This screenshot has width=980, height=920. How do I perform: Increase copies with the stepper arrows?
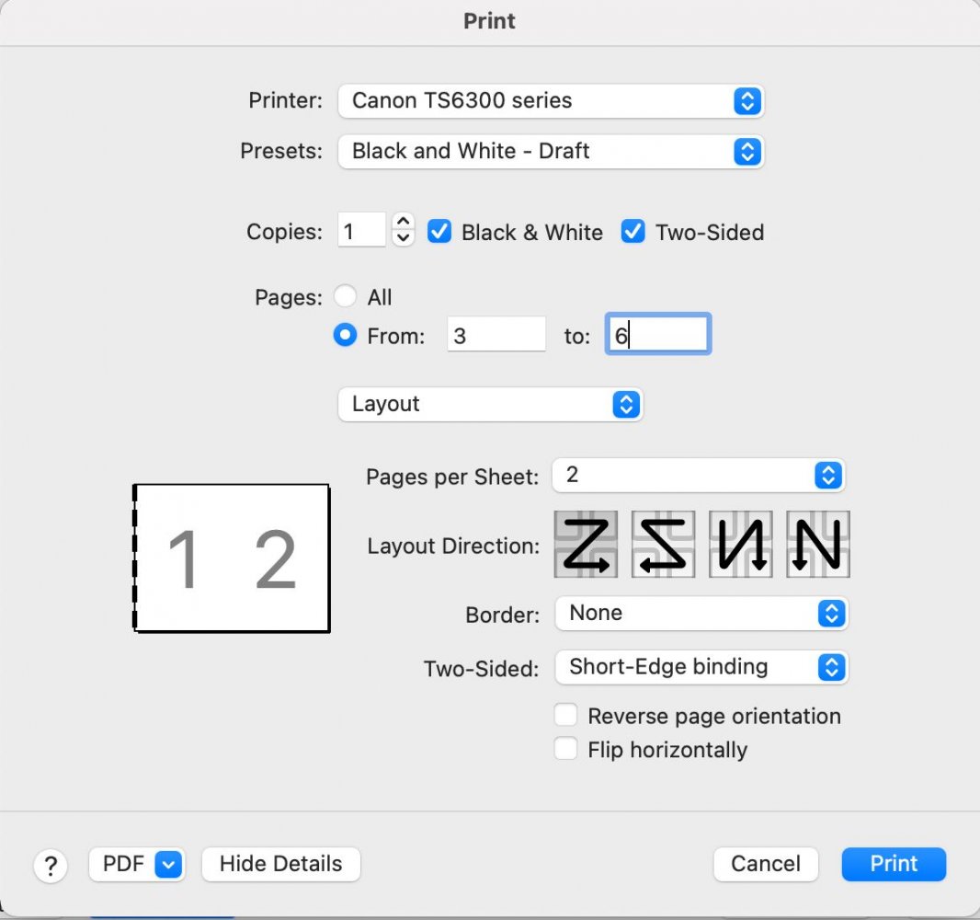(403, 224)
